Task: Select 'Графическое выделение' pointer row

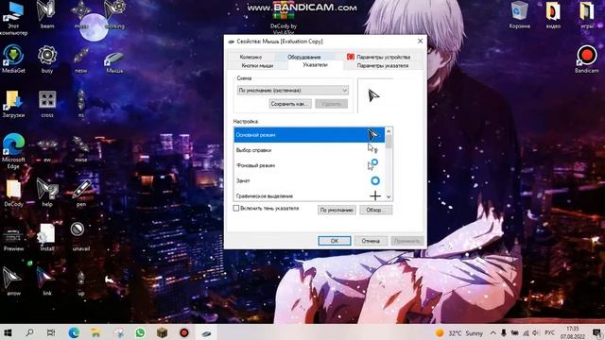Action: pyautogui.click(x=309, y=195)
